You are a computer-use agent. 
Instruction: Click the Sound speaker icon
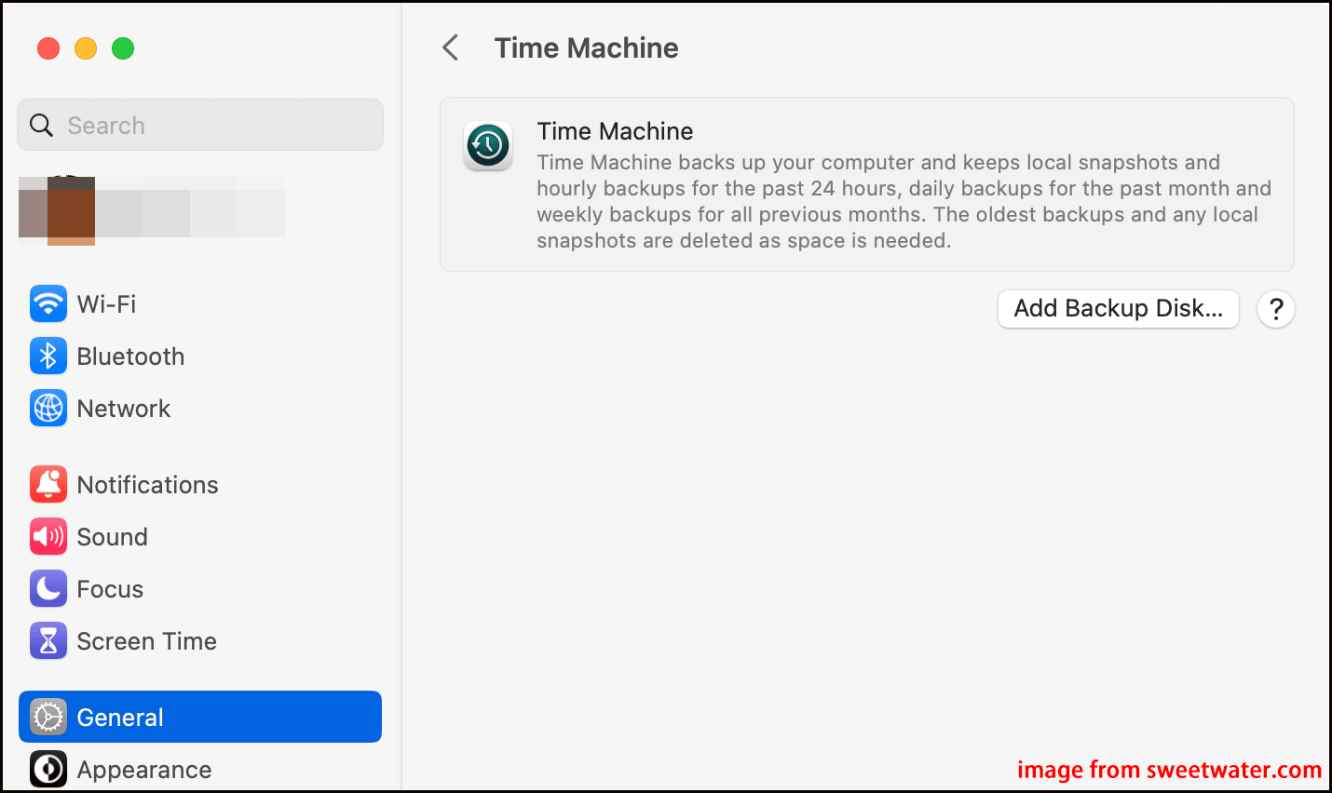tap(48, 537)
